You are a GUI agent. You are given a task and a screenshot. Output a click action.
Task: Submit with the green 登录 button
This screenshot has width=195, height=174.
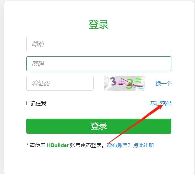tap(99, 126)
